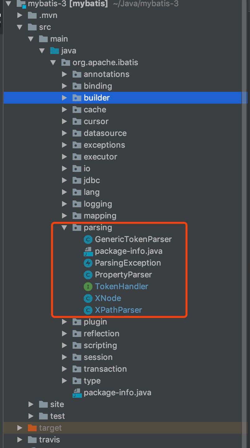This screenshot has width=250, height=448.
Task: Click the parsing package-info.java file icon
Action: pos(88,251)
